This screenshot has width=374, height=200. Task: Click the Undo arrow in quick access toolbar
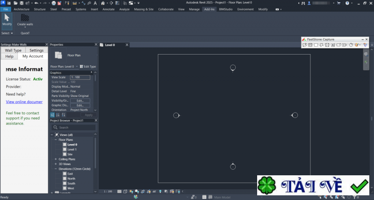click(x=36, y=3)
